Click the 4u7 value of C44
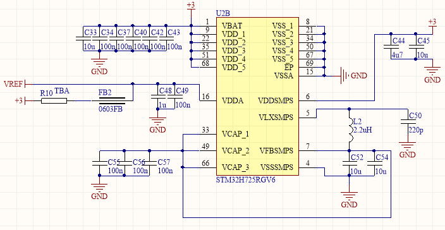The height and width of the screenshot is (230, 445). point(397,55)
